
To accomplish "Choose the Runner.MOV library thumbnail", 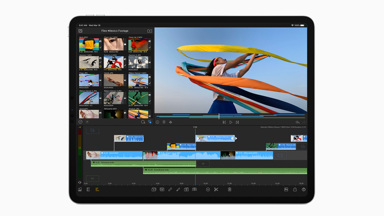I will [138, 98].
